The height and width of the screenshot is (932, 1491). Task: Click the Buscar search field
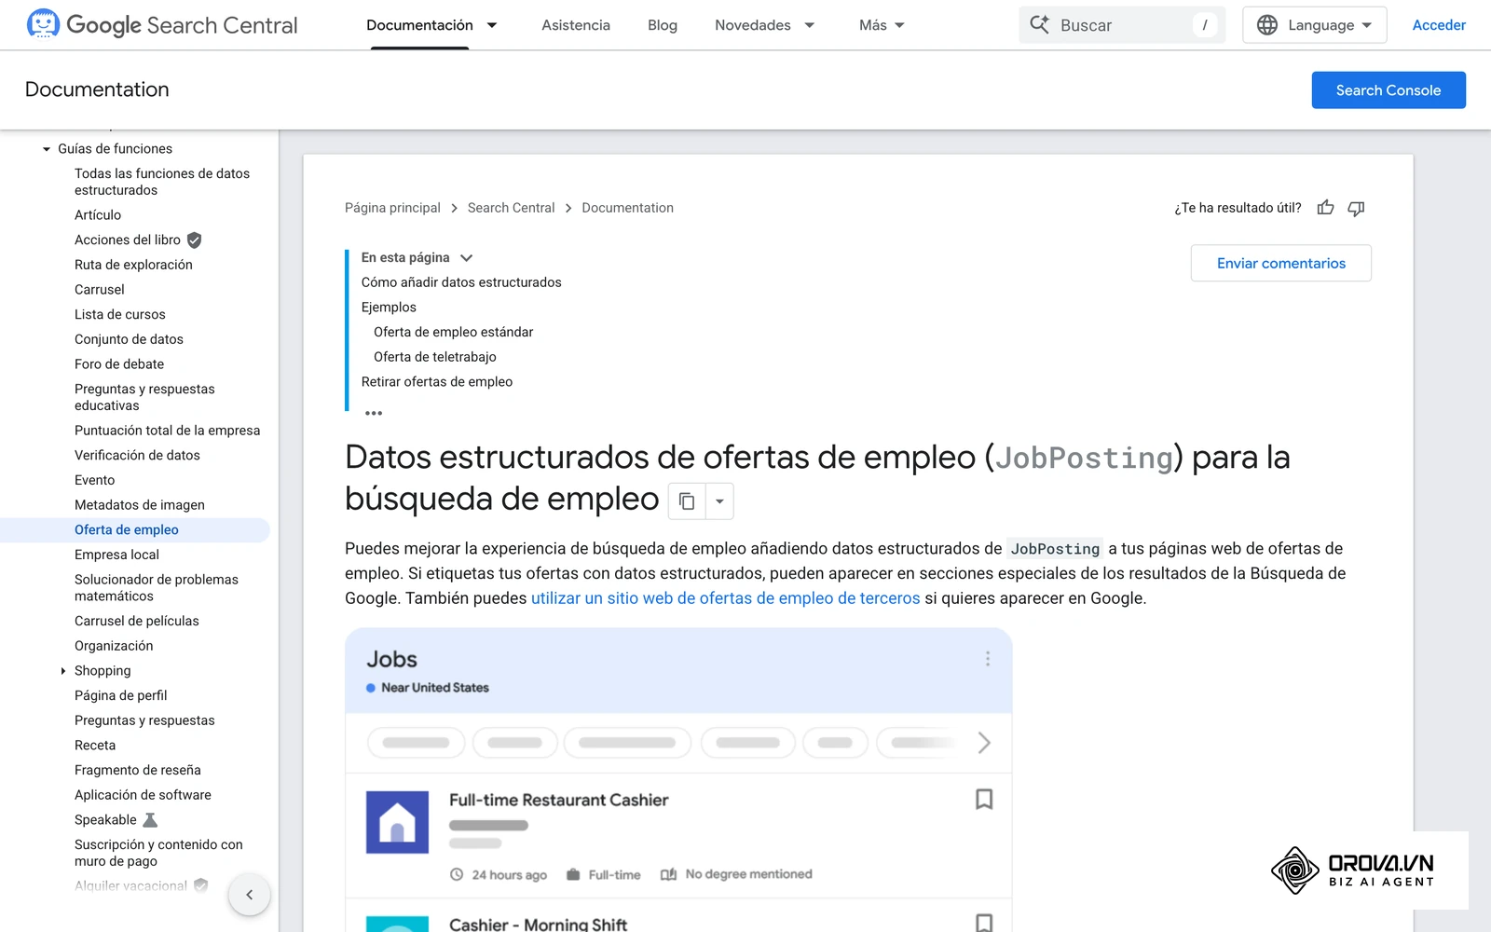click(x=1122, y=25)
